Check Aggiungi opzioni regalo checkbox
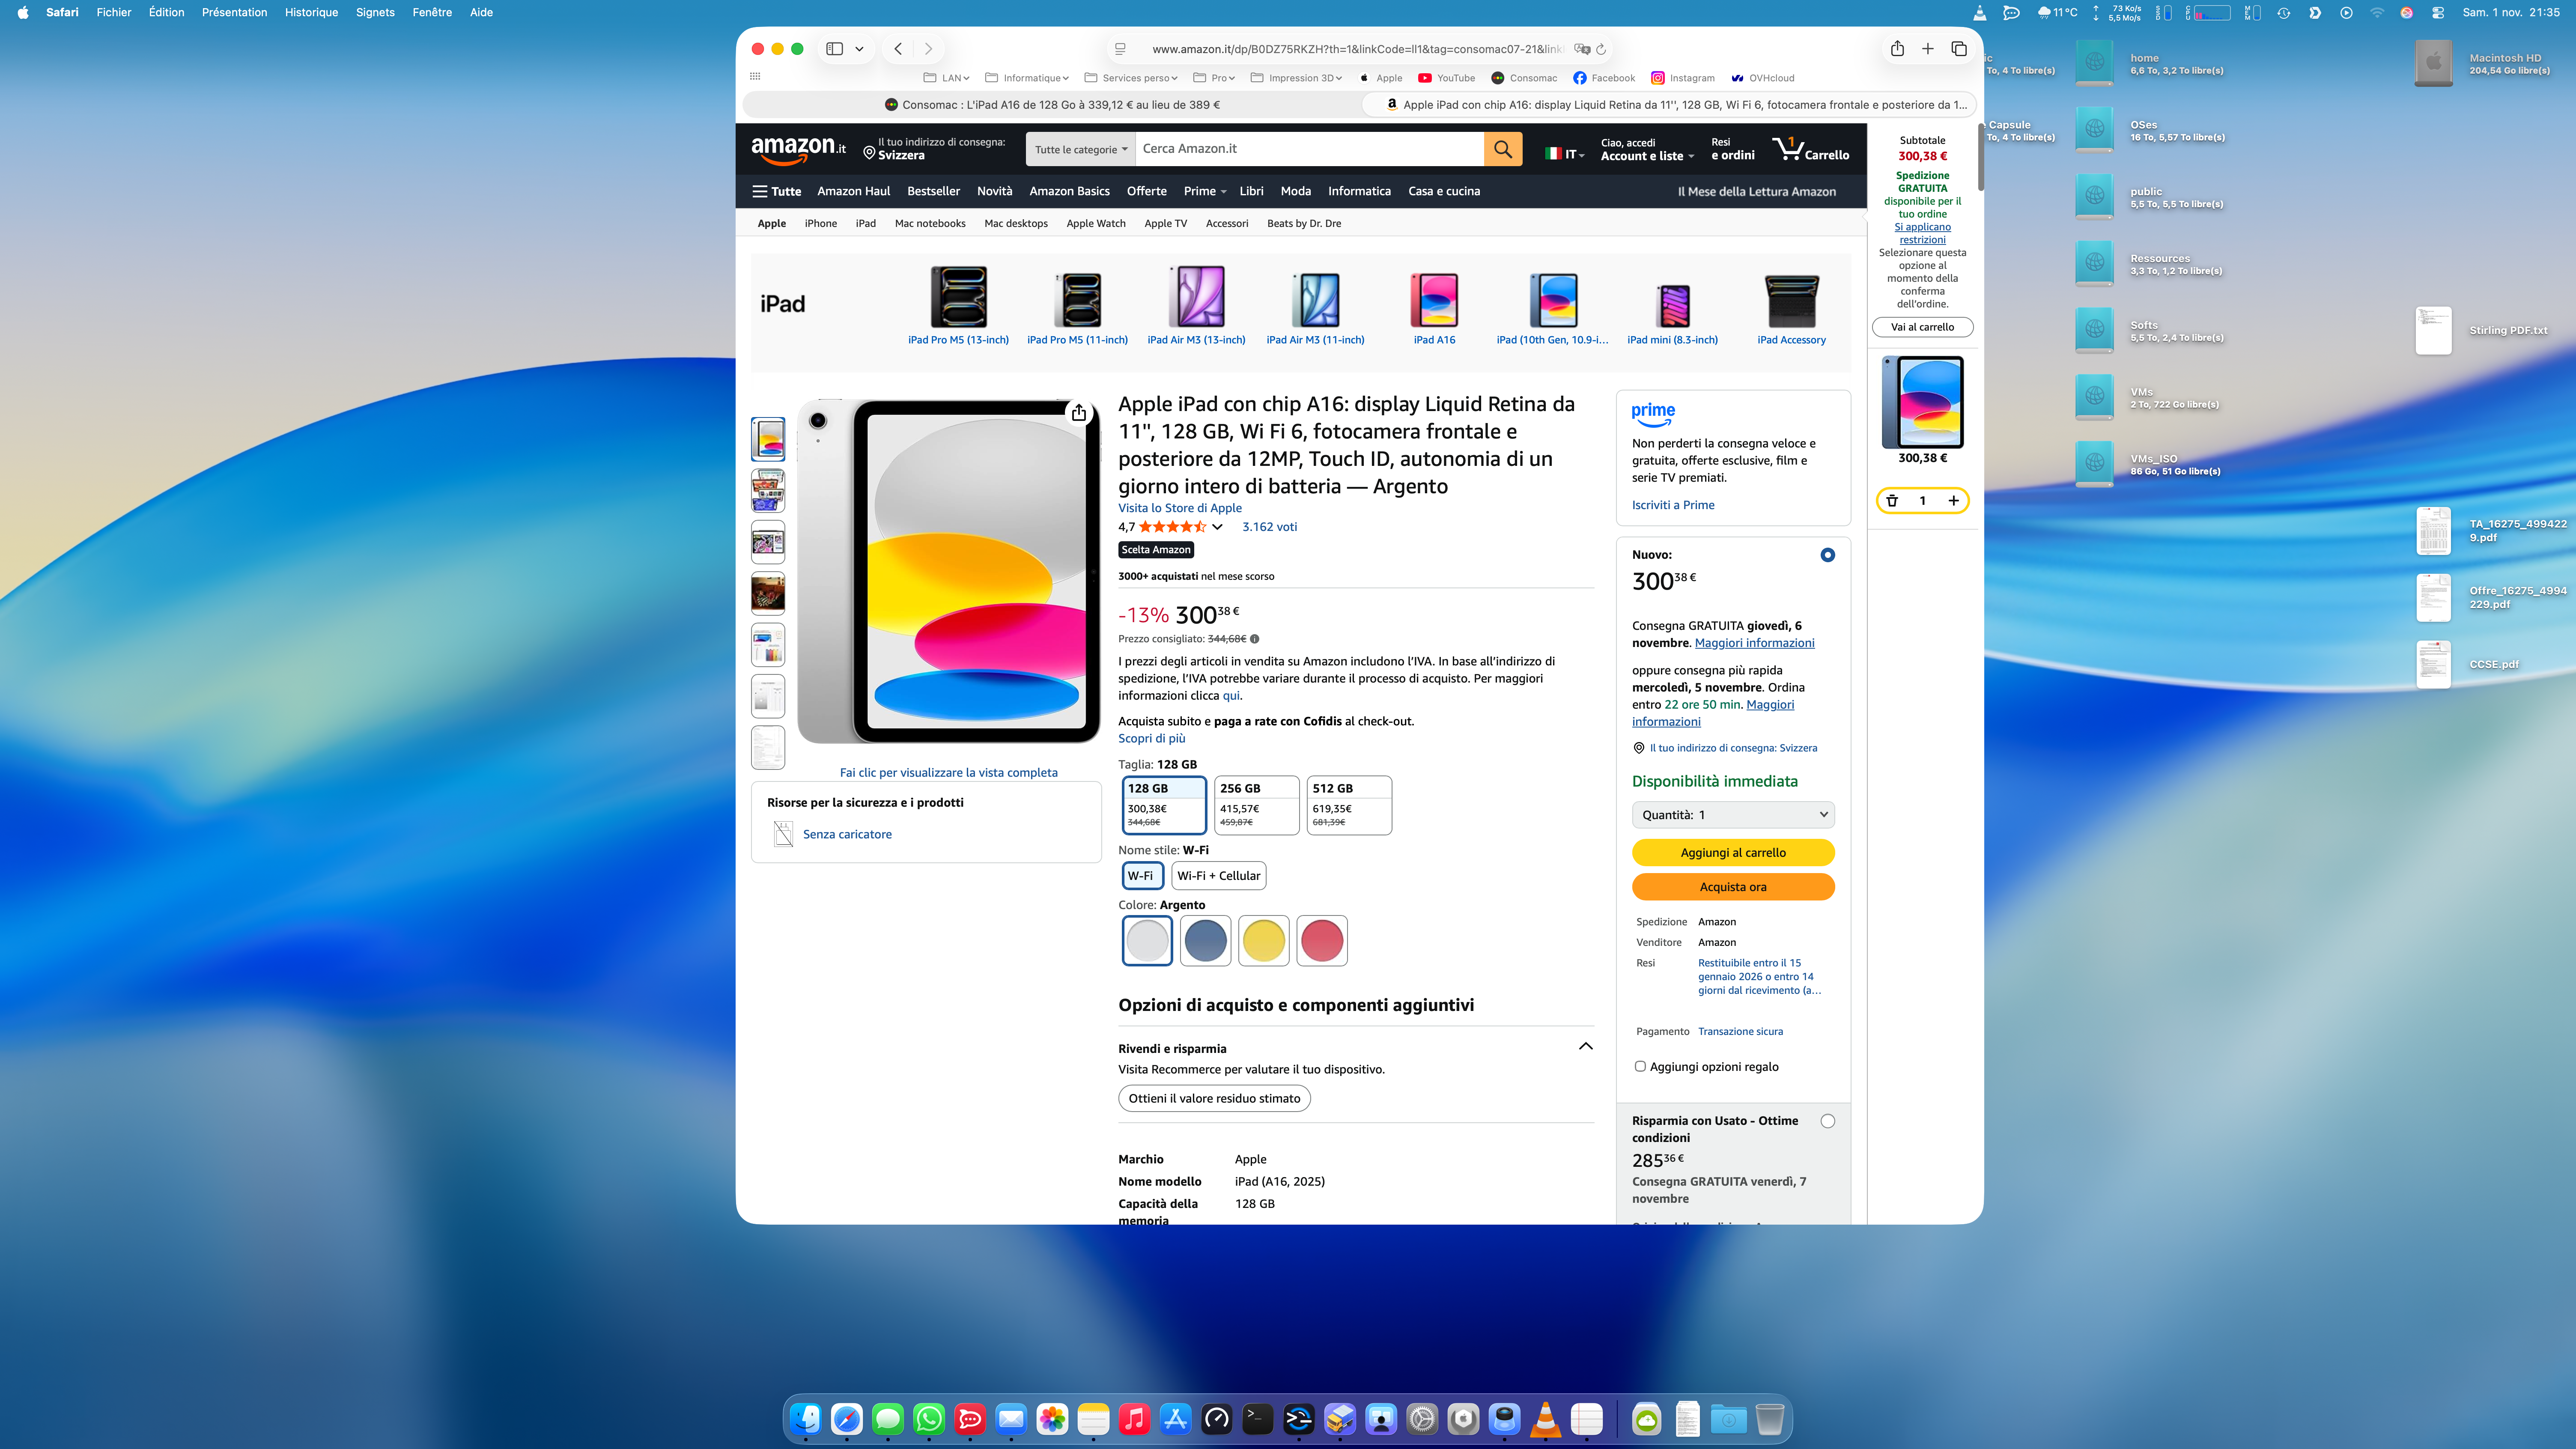Viewport: 2576px width, 1449px height. tap(1640, 1066)
